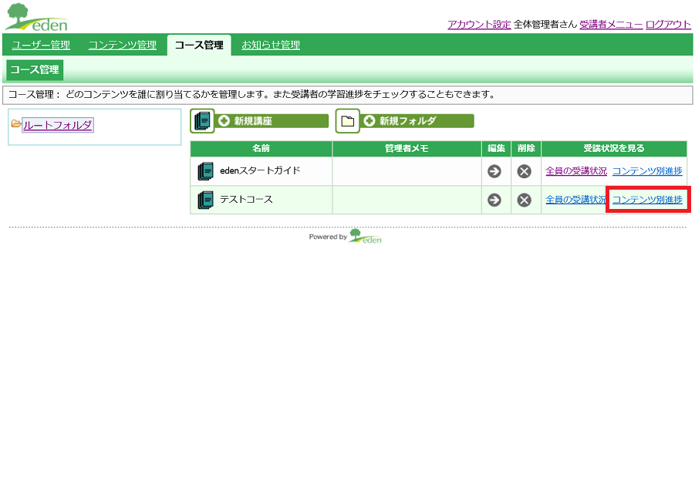Screen dimensions: 695x485
Task: Click the コース管理 sub-menu button
Action: [35, 70]
